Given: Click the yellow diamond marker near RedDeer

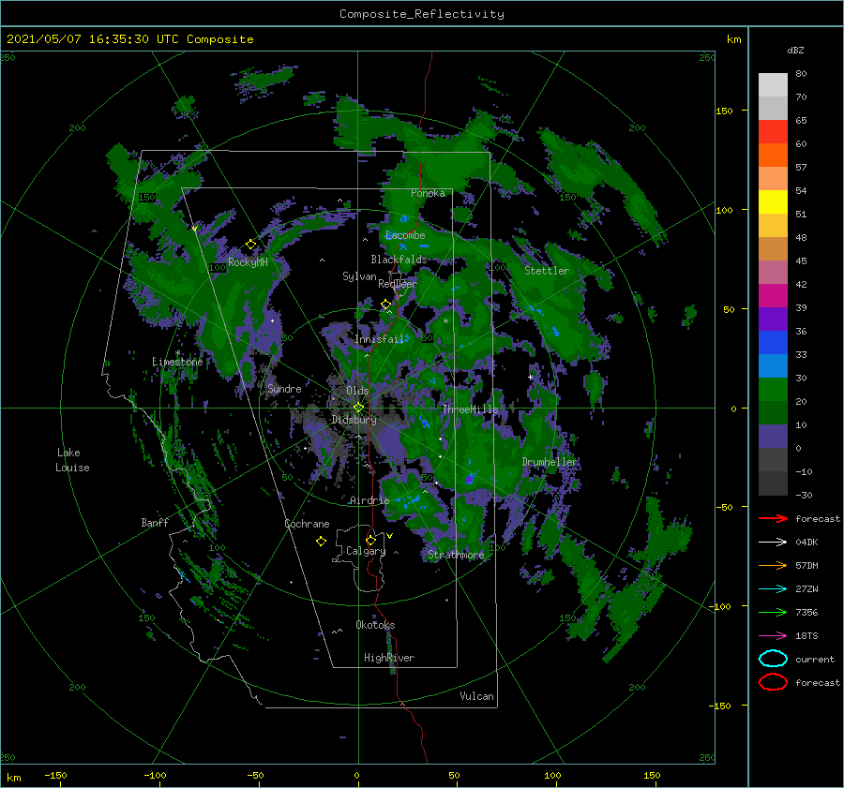Looking at the screenshot, I should 386,305.
